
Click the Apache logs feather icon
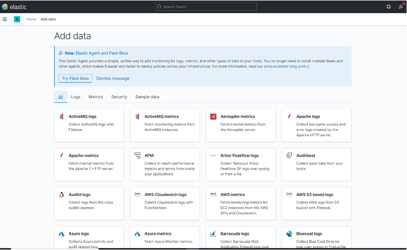coord(289,116)
